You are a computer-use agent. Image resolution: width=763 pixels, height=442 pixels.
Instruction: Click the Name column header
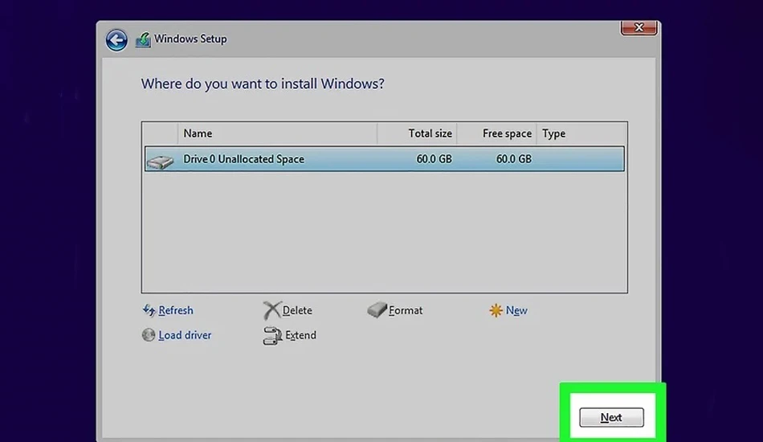click(x=277, y=133)
